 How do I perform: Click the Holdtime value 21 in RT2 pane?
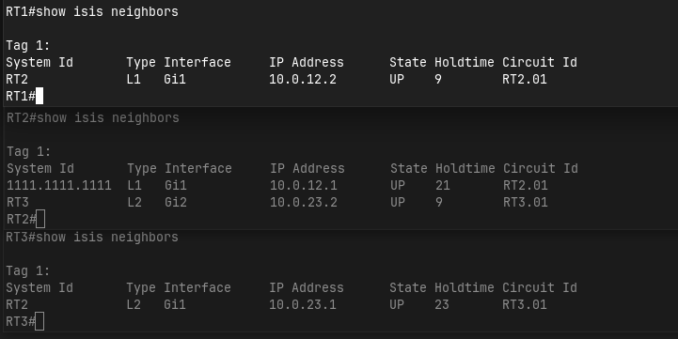click(x=443, y=186)
